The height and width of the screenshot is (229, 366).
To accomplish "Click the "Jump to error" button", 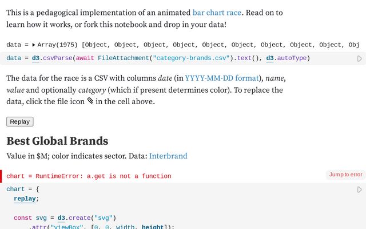I will (x=345, y=175).
